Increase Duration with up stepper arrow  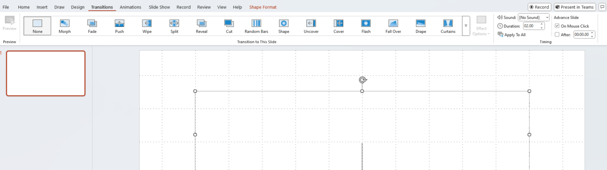point(542,24)
